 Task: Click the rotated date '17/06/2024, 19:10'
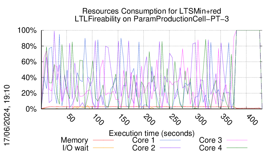(7, 115)
